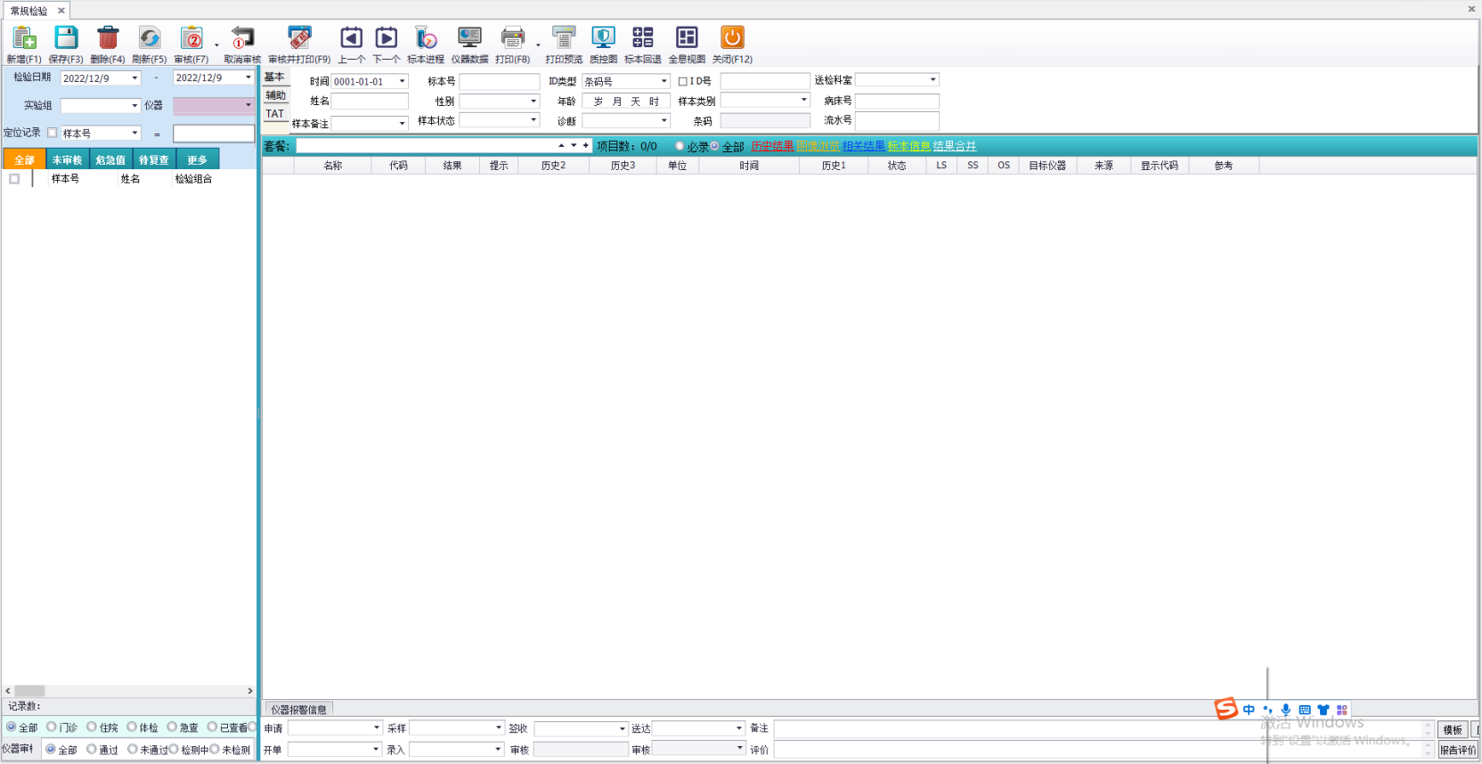Image resolution: width=1482 pixels, height=764 pixels.
Task: Click the 取消审核 cancel audit icon
Action: coord(242,38)
